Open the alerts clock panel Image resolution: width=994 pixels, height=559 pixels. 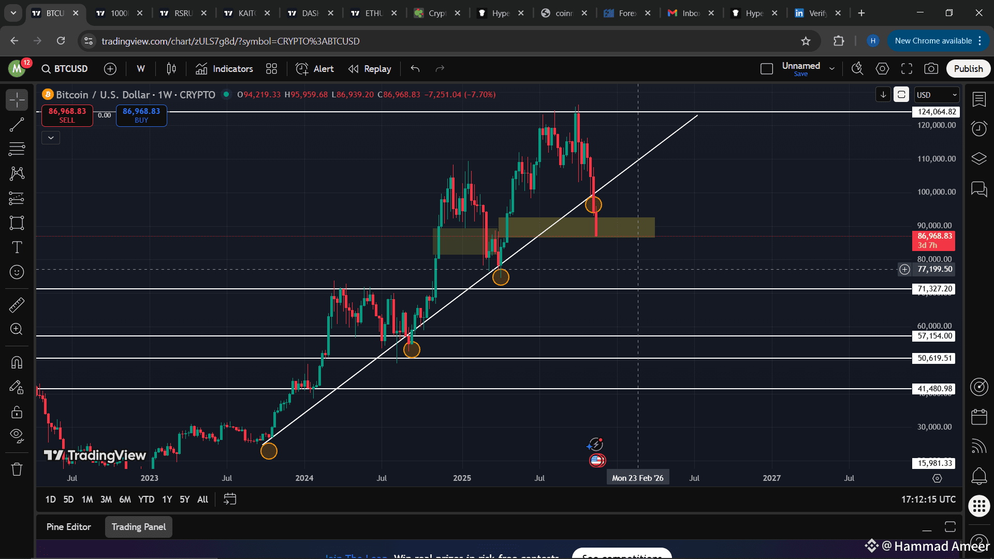(979, 128)
